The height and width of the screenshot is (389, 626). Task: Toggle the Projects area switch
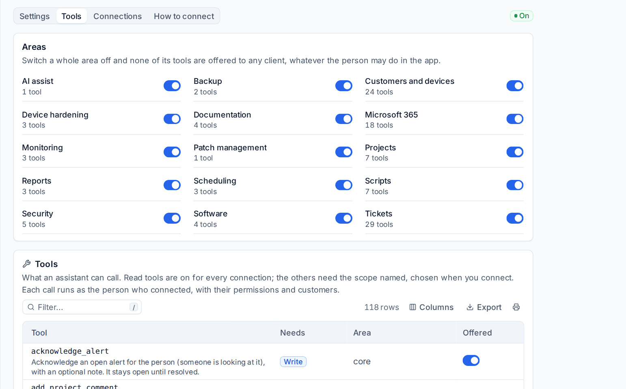click(515, 152)
